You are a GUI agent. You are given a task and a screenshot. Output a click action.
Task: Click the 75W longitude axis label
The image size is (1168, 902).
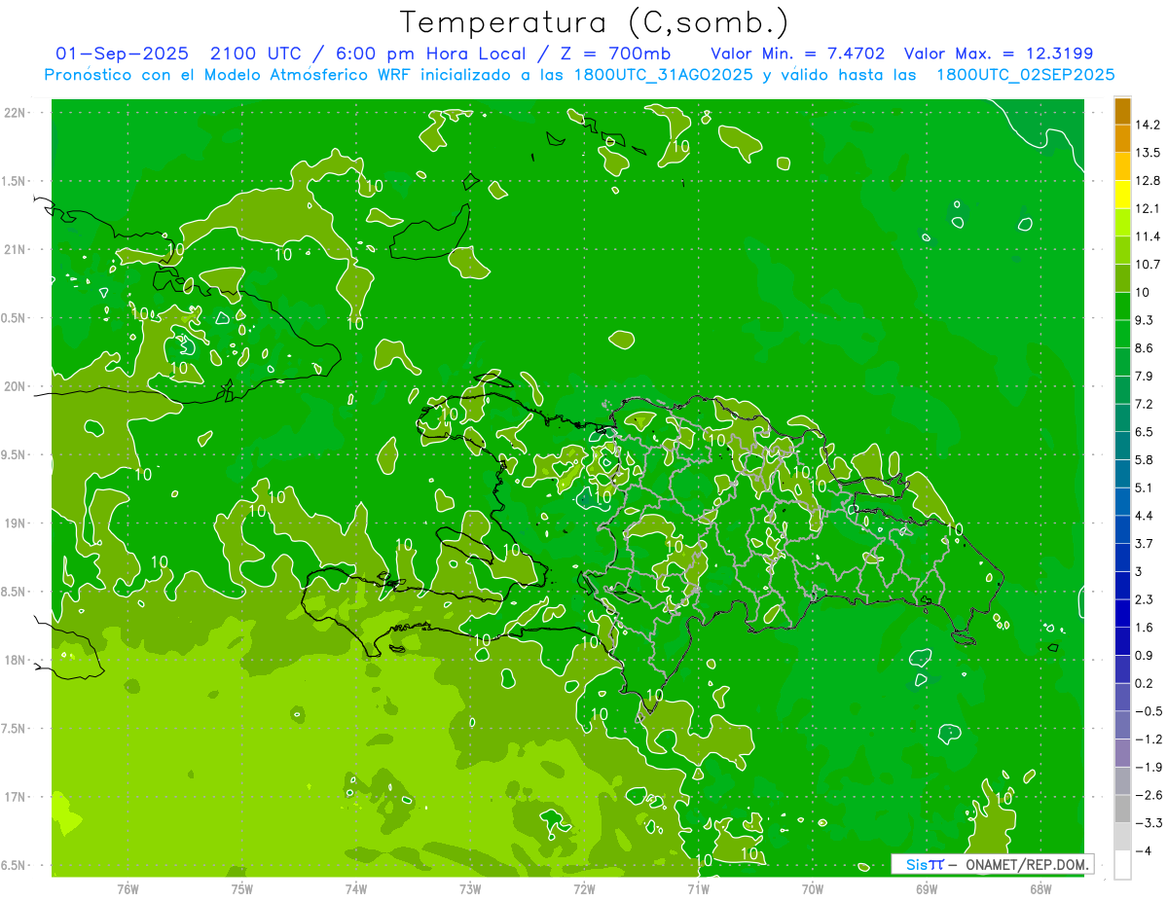[242, 889]
